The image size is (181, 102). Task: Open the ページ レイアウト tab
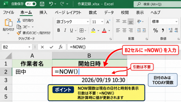pos(68,12)
